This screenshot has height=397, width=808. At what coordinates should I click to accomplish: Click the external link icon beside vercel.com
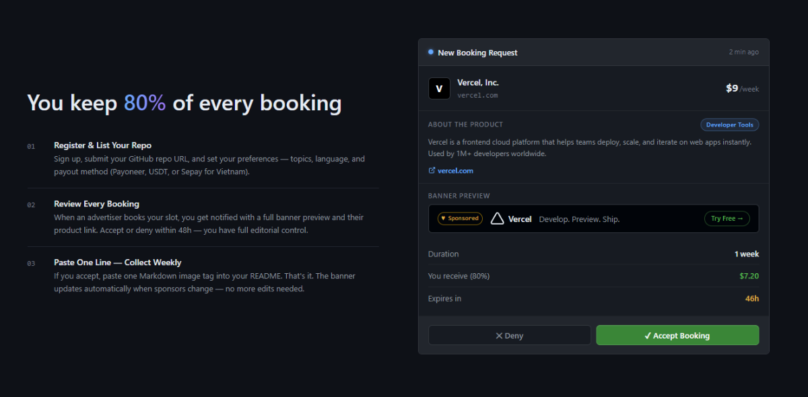click(x=432, y=171)
